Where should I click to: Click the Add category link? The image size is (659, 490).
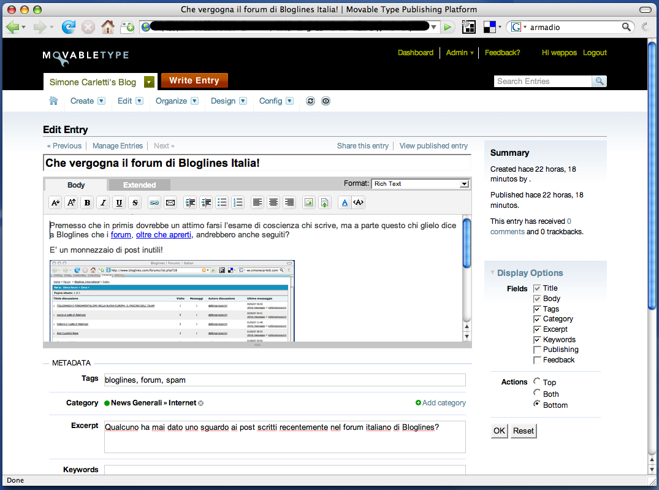click(x=441, y=403)
